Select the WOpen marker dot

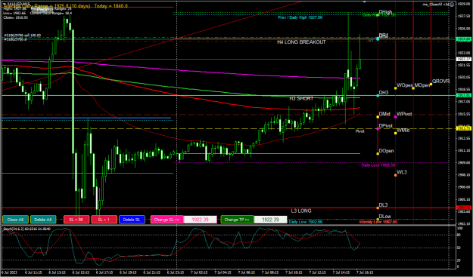click(x=396, y=88)
